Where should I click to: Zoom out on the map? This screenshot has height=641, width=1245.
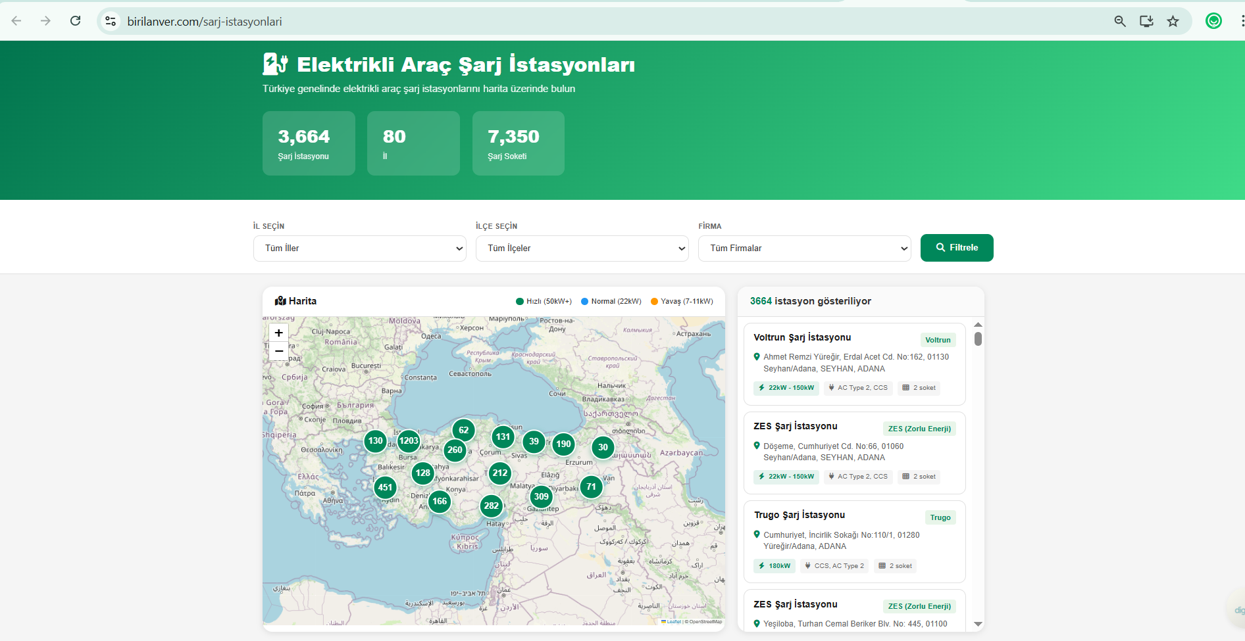point(279,351)
